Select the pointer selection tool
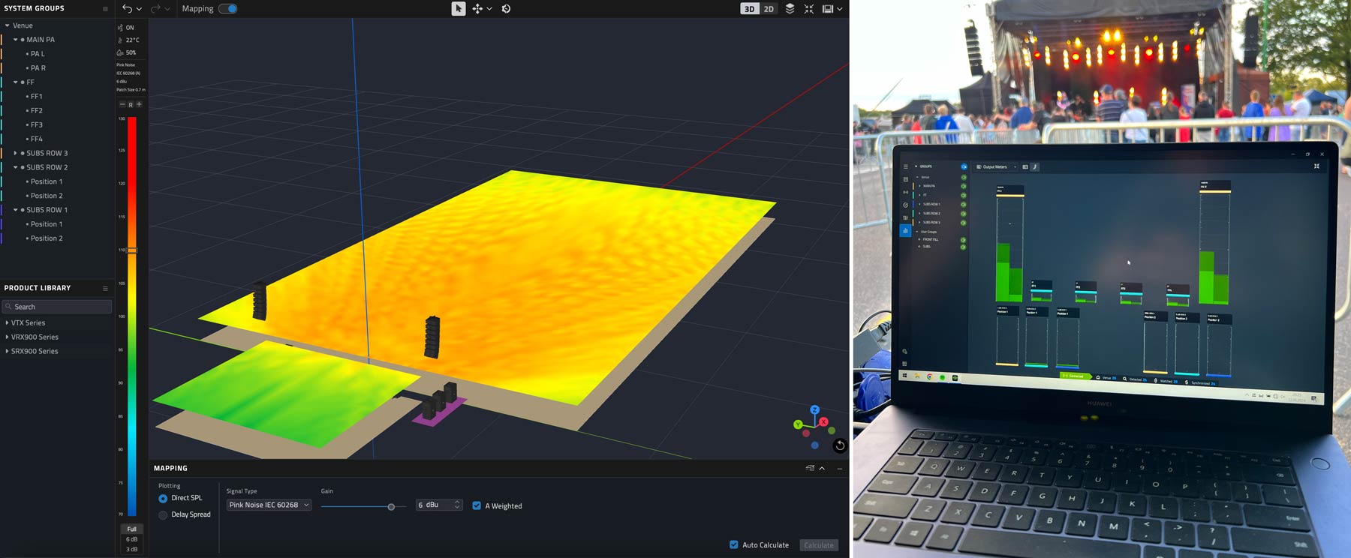The image size is (1351, 558). [x=458, y=9]
